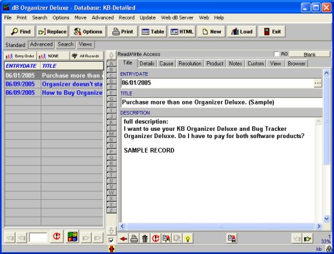Select the Views toolbar tab

[85, 44]
